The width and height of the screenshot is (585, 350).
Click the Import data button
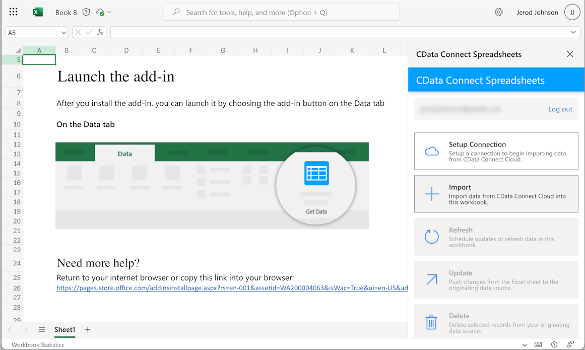(x=496, y=194)
